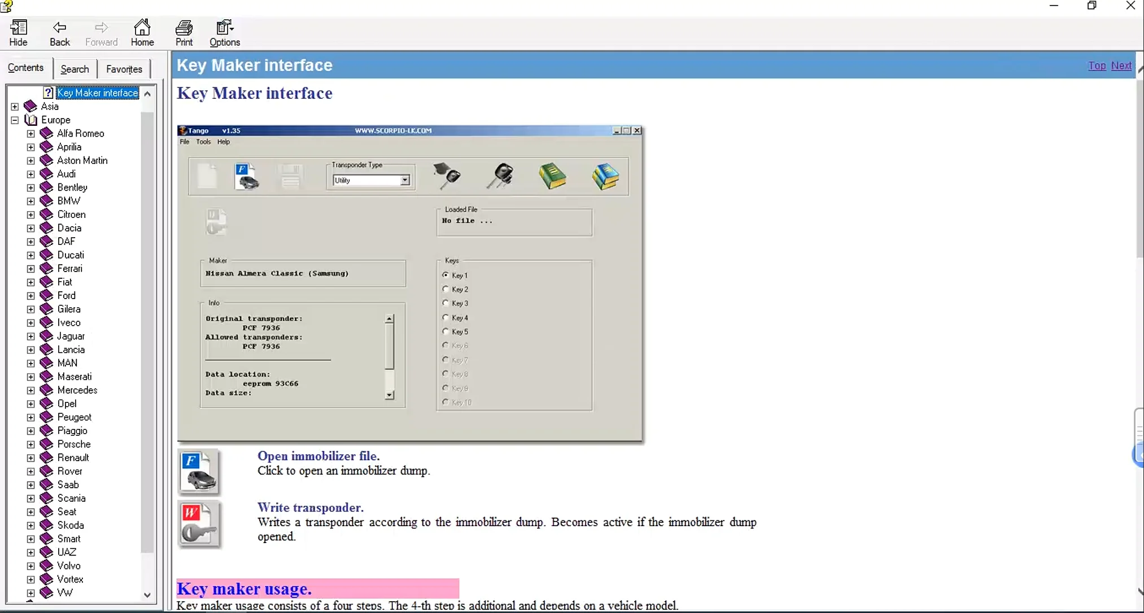
Task: Select Key 3 radio button
Action: (x=445, y=303)
